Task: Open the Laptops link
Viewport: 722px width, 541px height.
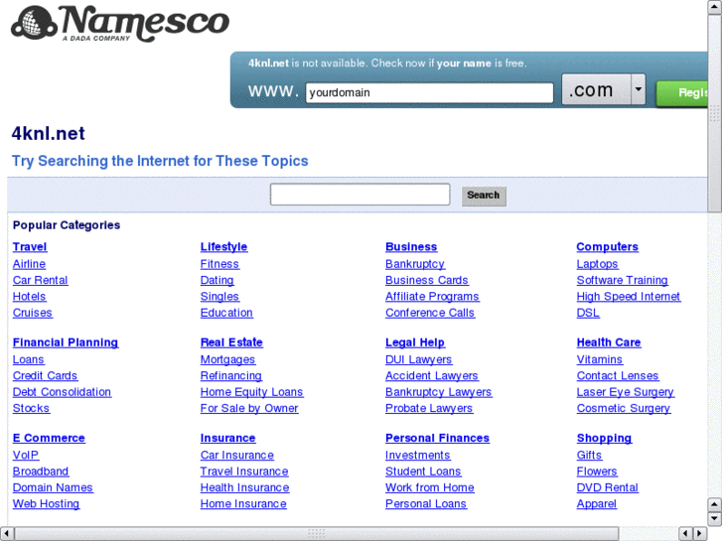Action: tap(597, 264)
